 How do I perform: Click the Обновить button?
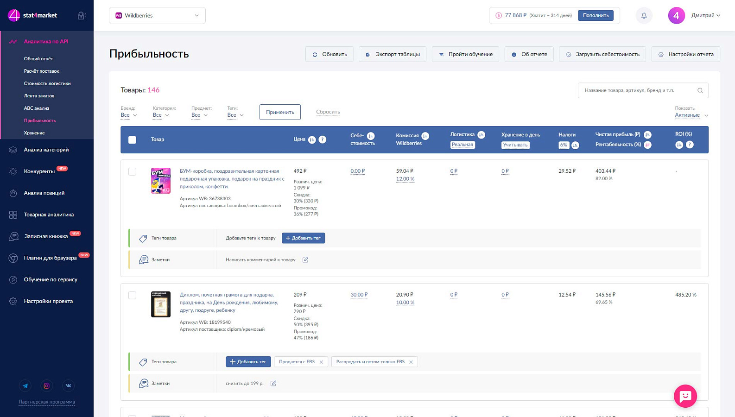pos(329,54)
